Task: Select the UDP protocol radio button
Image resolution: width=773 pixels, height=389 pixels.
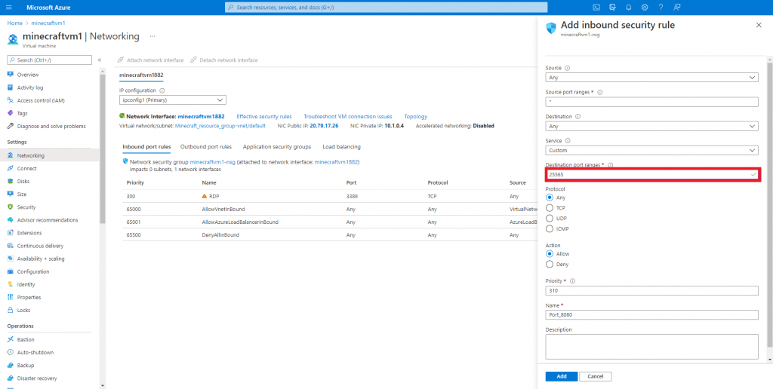Action: 549,218
